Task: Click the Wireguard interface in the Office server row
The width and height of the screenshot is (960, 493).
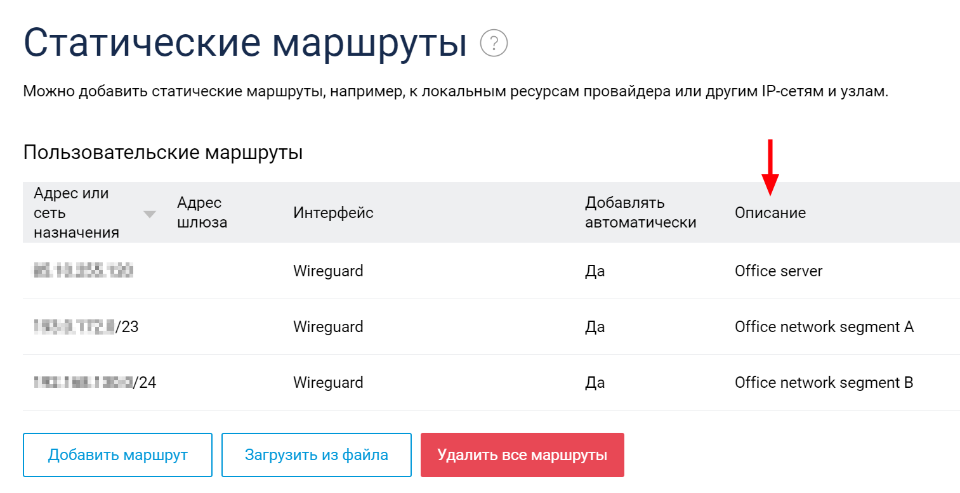Action: click(328, 271)
